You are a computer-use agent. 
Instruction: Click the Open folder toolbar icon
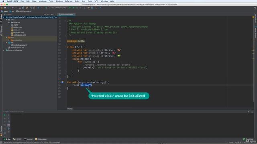[2, 8]
